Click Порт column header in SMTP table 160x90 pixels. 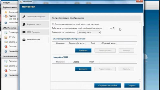tap(91, 62)
